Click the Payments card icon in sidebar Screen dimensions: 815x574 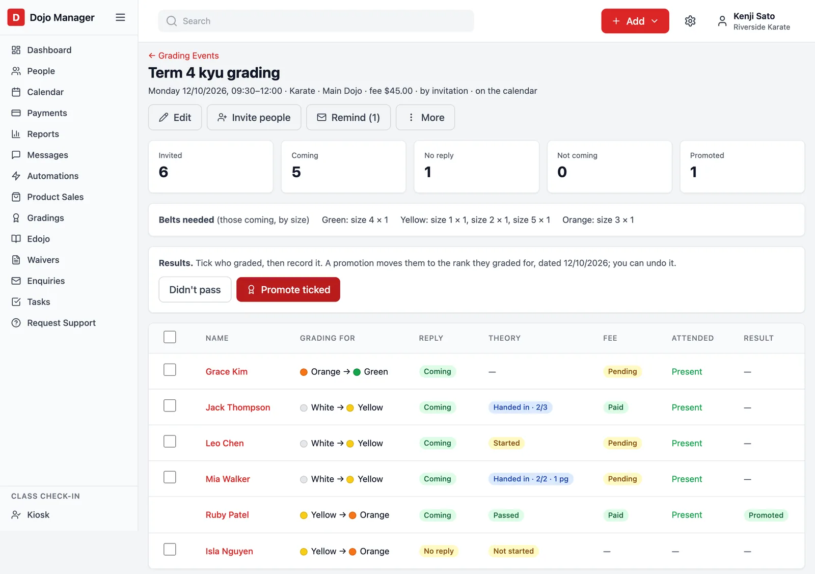[x=16, y=113]
